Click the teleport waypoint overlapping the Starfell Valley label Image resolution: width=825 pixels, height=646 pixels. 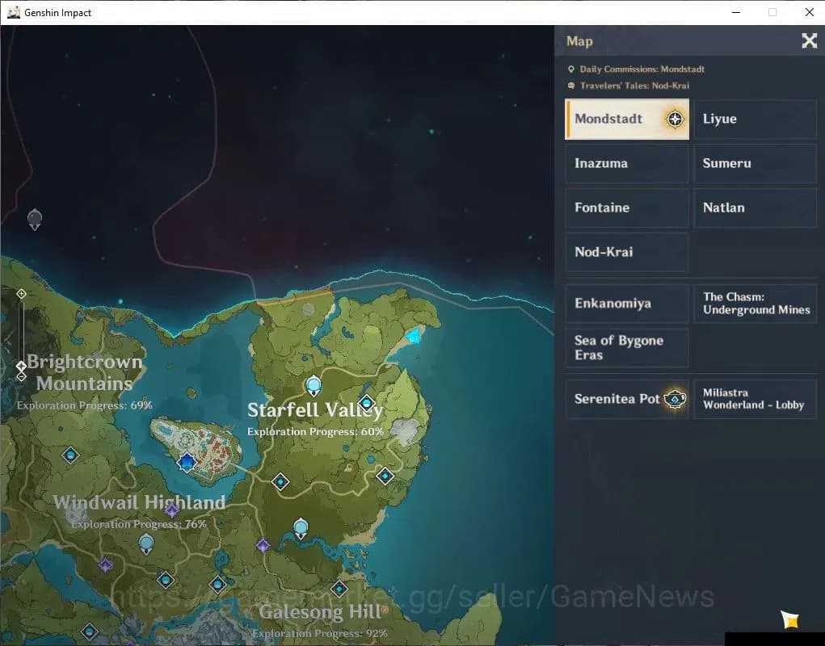pos(367,403)
